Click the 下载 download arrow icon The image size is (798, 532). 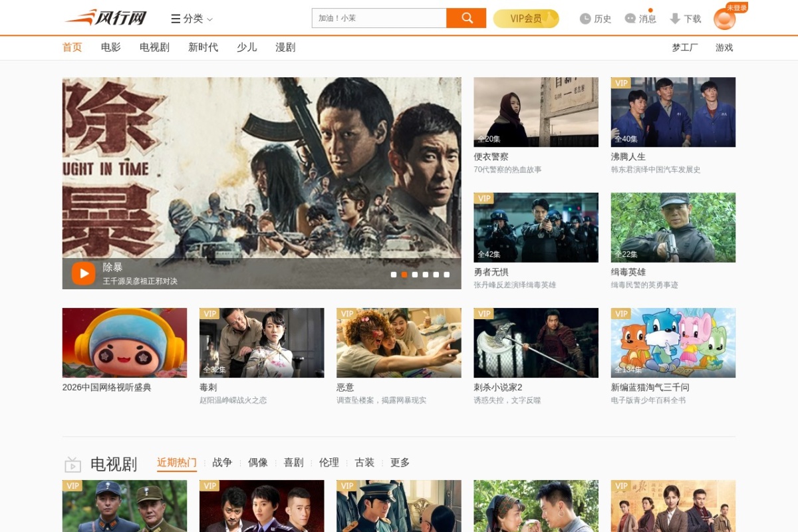click(x=676, y=19)
